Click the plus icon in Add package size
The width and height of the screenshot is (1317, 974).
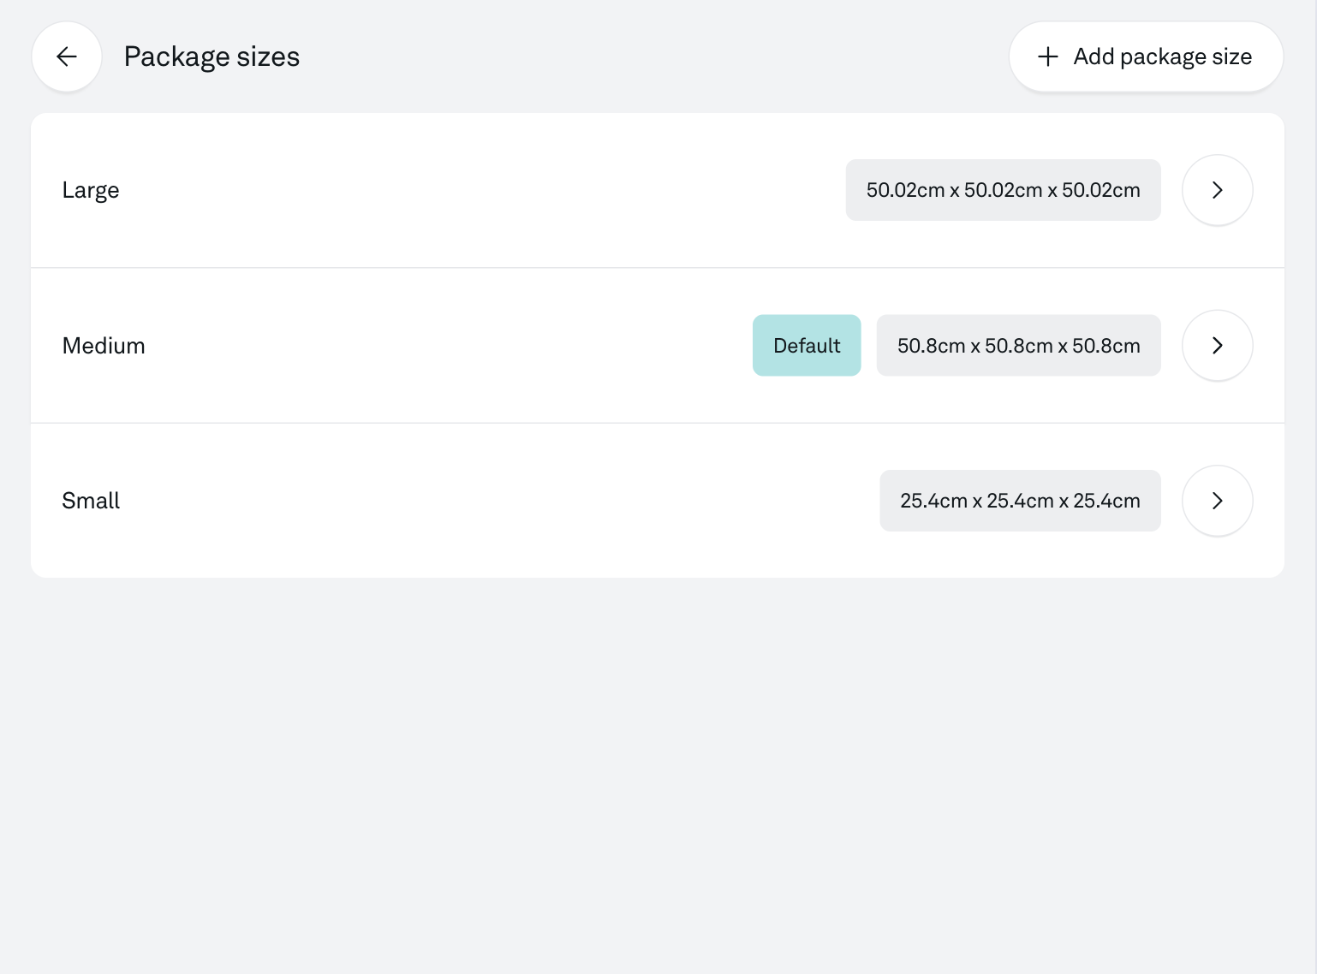(x=1047, y=56)
